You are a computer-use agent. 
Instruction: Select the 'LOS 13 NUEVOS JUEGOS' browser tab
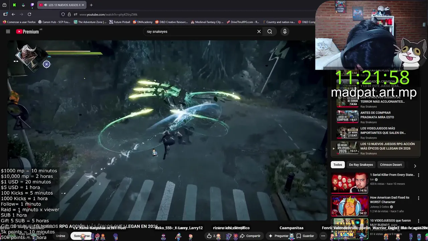(x=62, y=5)
